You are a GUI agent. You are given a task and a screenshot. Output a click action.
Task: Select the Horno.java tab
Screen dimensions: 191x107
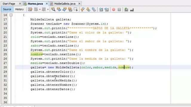[35, 4]
